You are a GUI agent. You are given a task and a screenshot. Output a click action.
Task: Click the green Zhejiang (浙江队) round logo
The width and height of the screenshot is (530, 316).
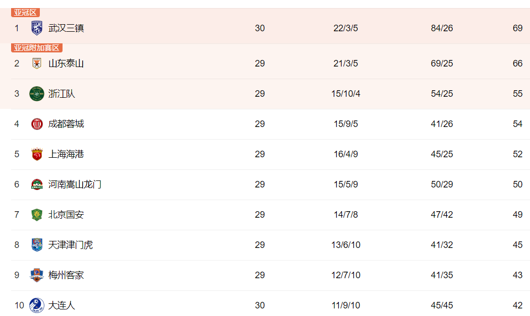(37, 94)
